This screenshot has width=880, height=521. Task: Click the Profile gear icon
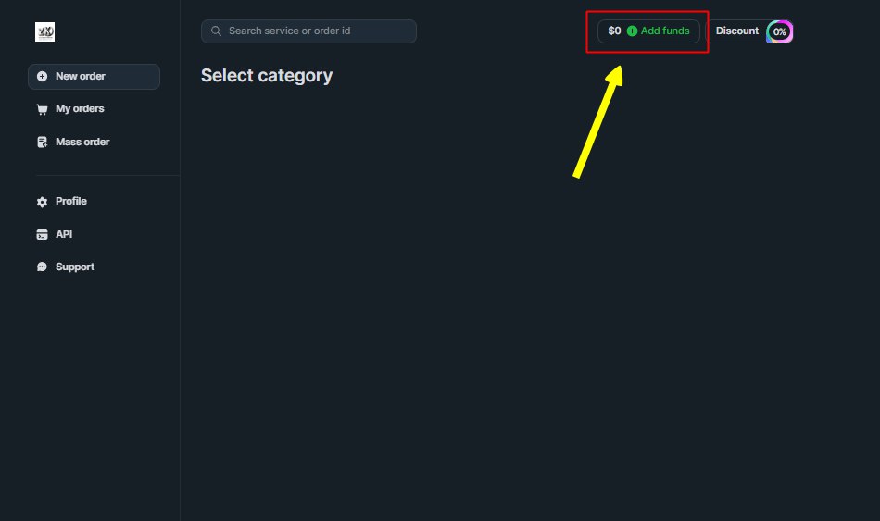point(42,202)
